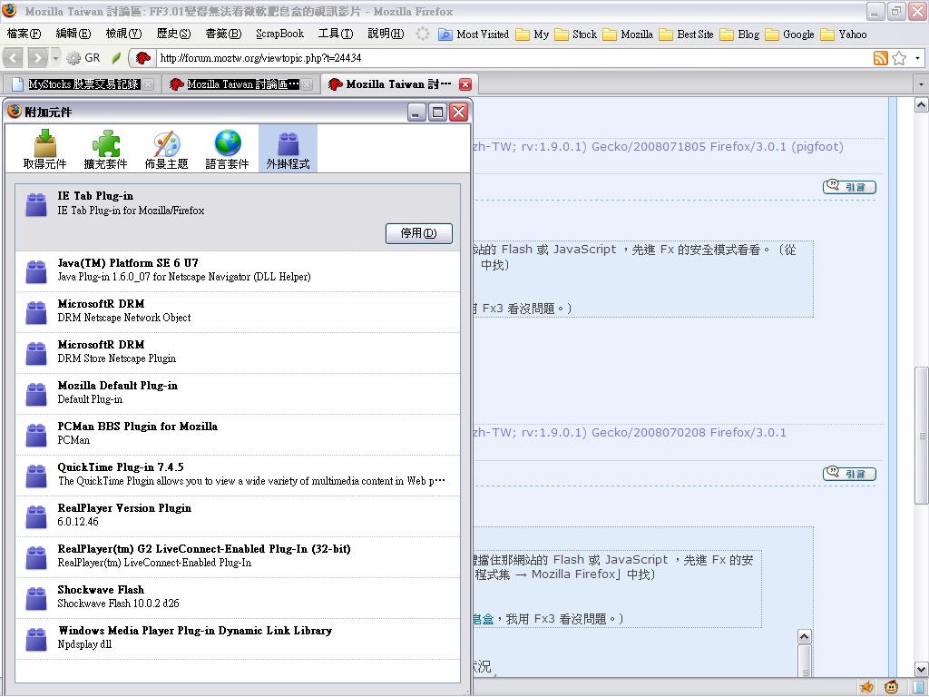This screenshot has height=697, width=929.
Task: Click the back navigation arrow button
Action: pyautogui.click(x=14, y=58)
